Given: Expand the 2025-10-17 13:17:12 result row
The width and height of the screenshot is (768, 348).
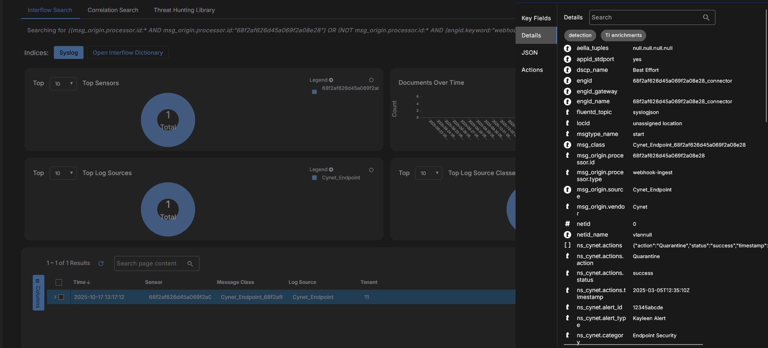Looking at the screenshot, I should point(55,297).
